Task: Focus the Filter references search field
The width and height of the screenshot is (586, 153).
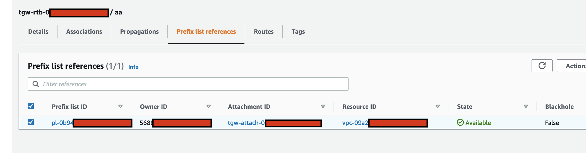Action: [188, 84]
